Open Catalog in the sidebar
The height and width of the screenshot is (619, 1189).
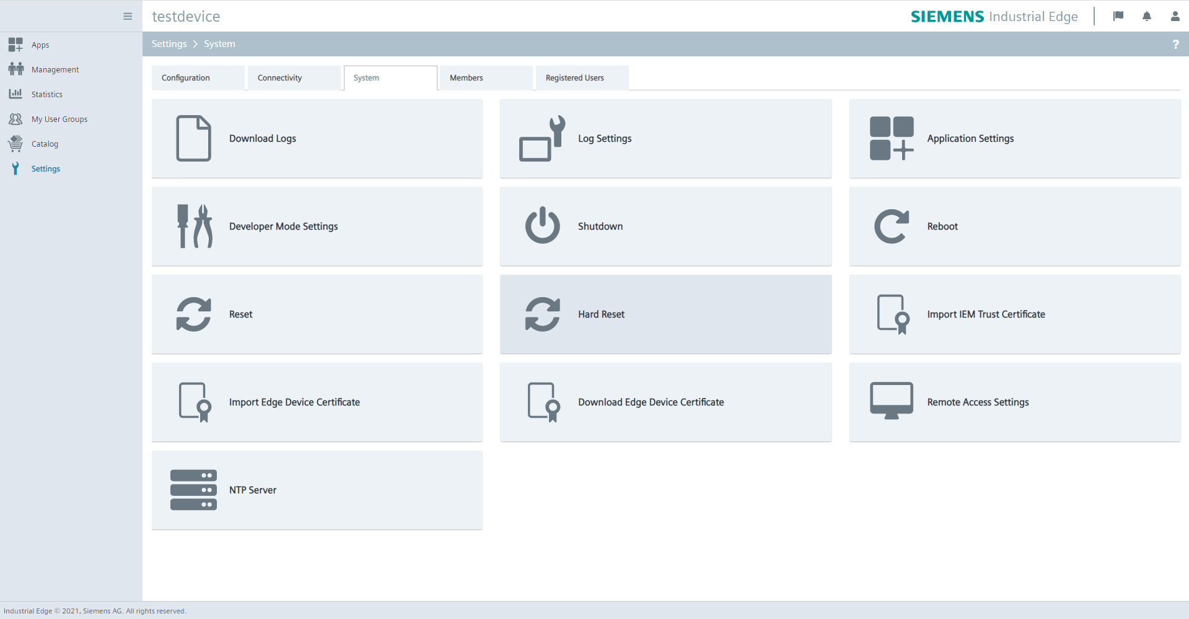click(x=45, y=144)
